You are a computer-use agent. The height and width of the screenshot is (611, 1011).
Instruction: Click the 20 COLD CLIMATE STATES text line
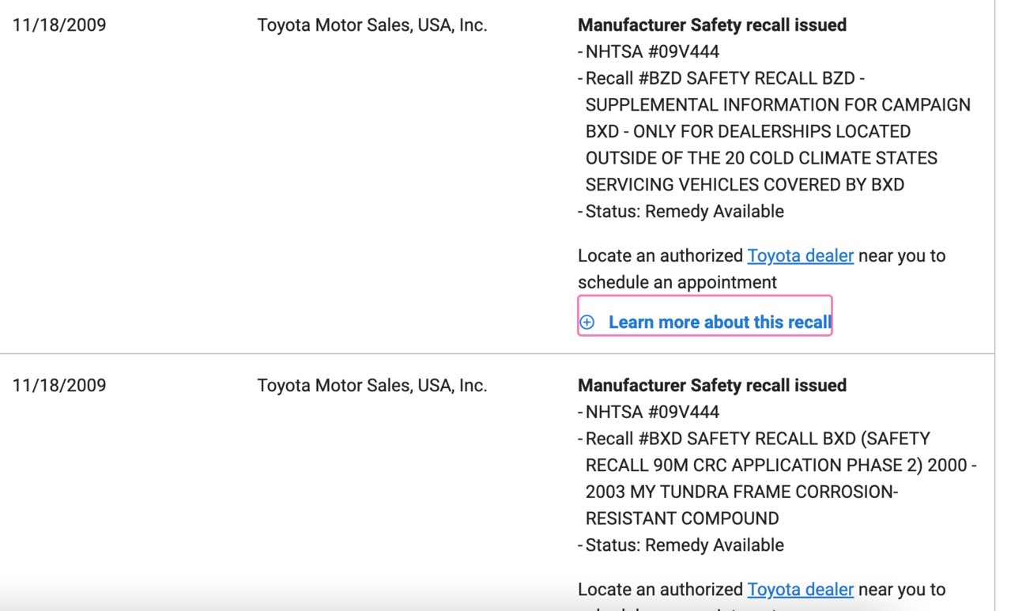coord(761,158)
